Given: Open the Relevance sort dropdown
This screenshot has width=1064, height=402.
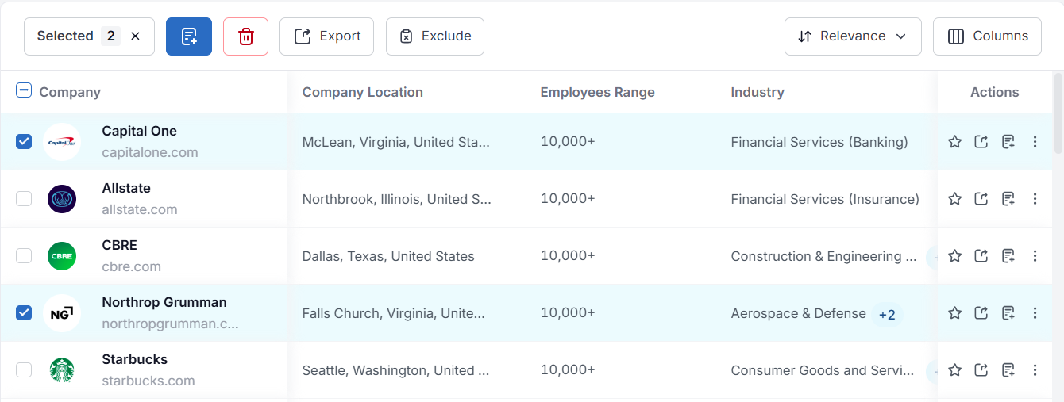Looking at the screenshot, I should [853, 36].
